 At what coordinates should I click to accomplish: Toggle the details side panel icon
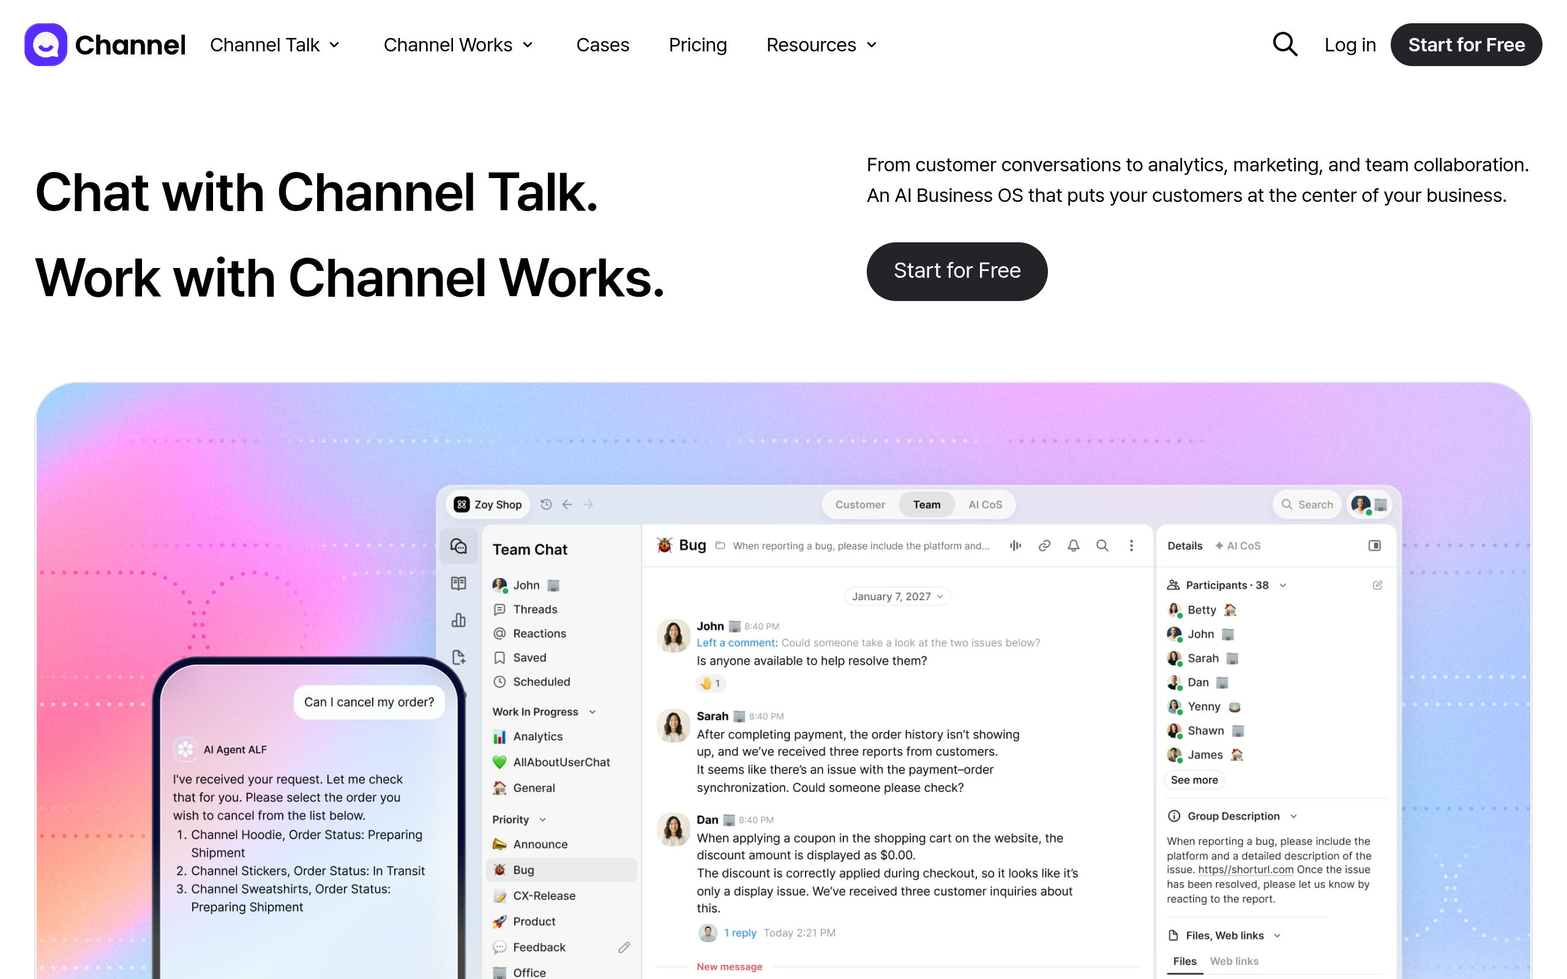tap(1374, 546)
